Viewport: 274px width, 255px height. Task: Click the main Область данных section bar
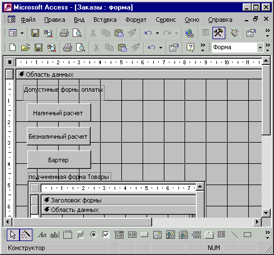pyautogui.click(x=139, y=74)
